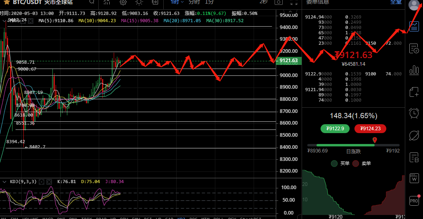Open the user avatar profile

click(x=415, y=5)
